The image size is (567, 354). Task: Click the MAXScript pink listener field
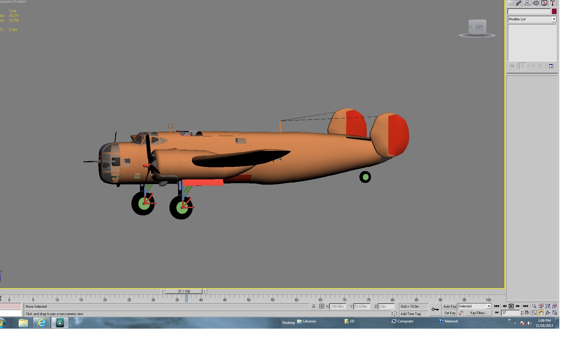tap(10, 306)
